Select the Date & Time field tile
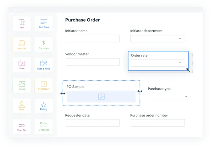Screen dimensions: 211x147 coord(43,65)
